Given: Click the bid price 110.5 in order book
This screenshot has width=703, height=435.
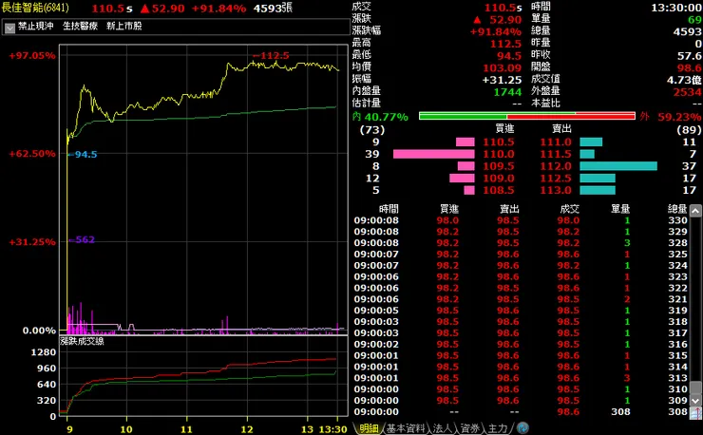Looking at the screenshot, I should point(498,142).
